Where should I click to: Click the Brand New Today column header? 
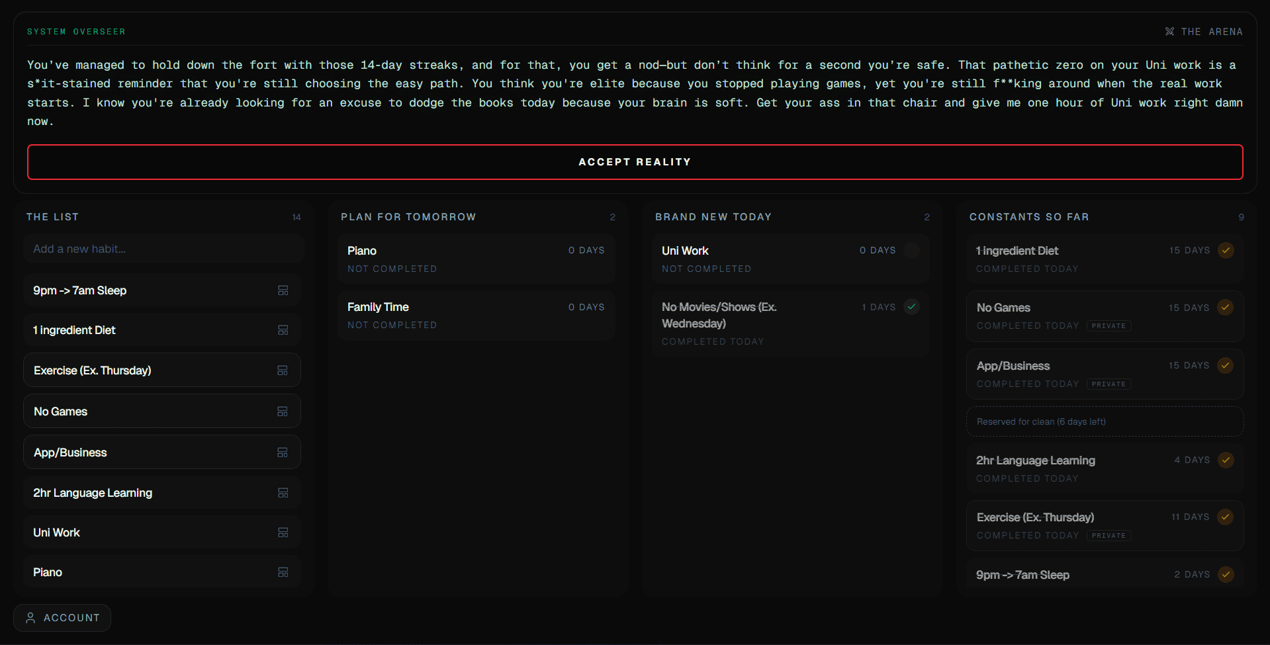[713, 217]
